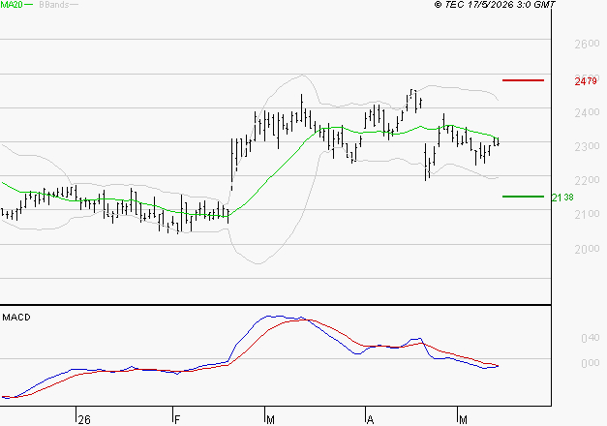Click the 2300 price axis label

pos(587,147)
